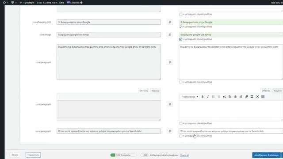This screenshot has height=159, width=283.
Task: Open the Παράγραφος format dropdown
Action: pos(190,97)
